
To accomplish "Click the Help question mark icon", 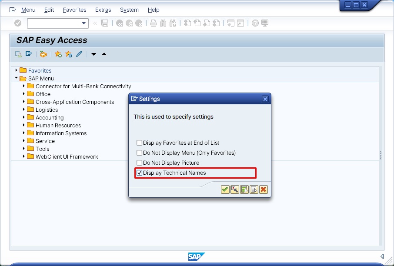I will [x=255, y=23].
